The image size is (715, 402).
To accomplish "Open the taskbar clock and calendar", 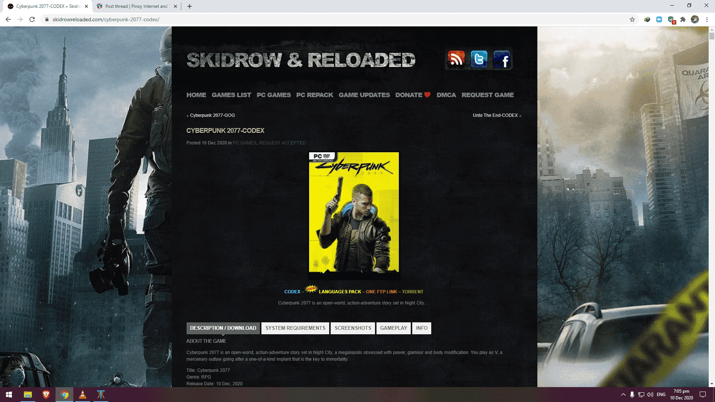I will coord(681,395).
